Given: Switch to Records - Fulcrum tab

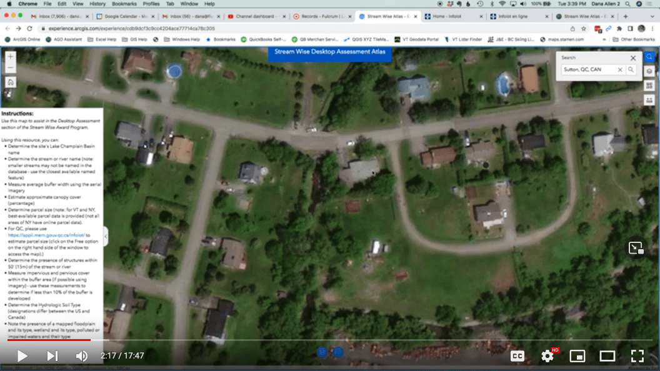Looking at the screenshot, I should (x=322, y=16).
